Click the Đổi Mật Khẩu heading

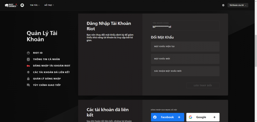tap(162, 37)
